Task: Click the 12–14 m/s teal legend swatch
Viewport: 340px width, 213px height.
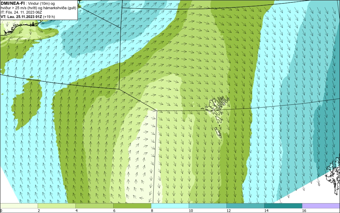Action: [245, 206]
